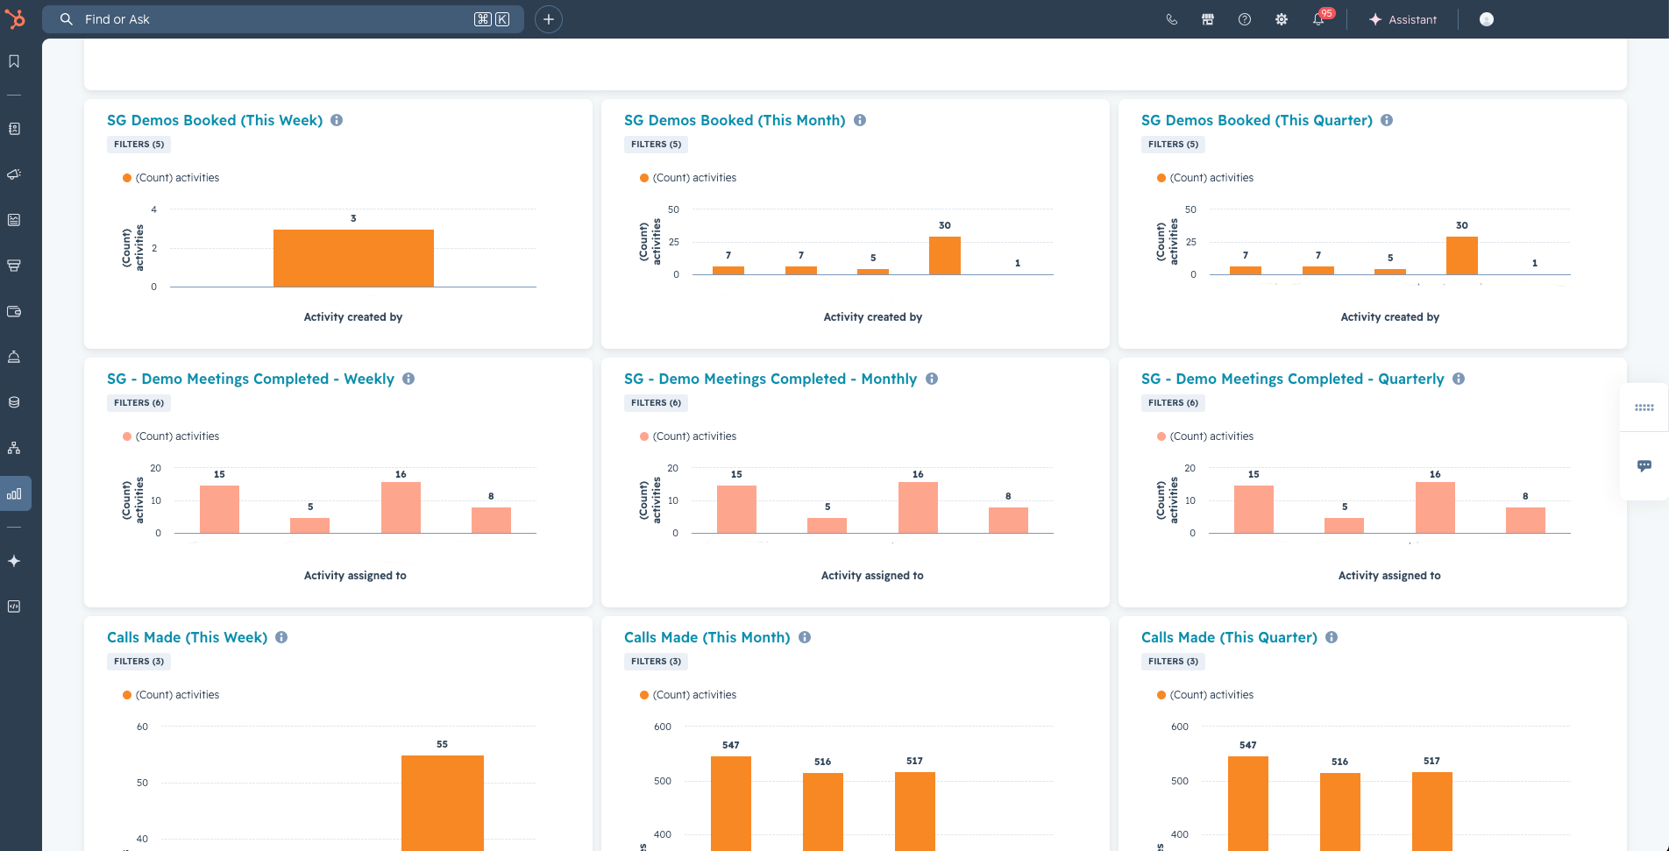Open the user account avatar menu
Viewport: 1669px width, 851px height.
1486,19
